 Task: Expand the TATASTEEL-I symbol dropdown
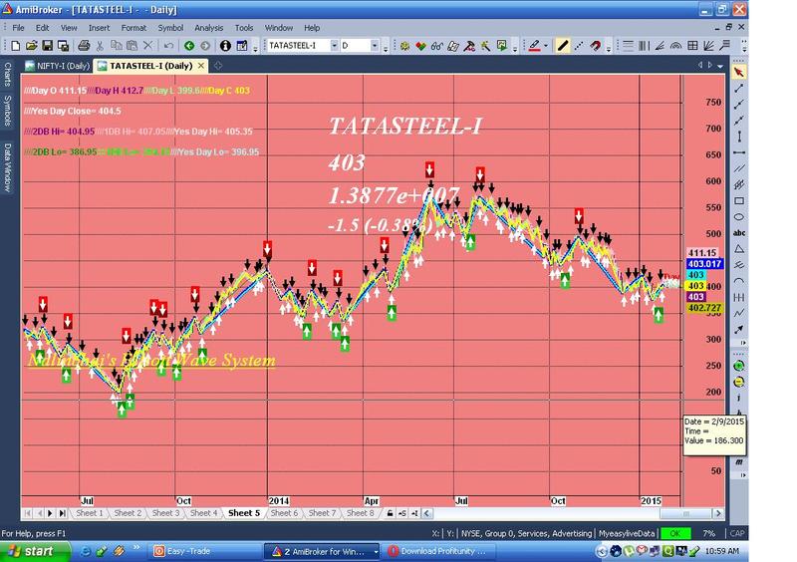coord(334,46)
